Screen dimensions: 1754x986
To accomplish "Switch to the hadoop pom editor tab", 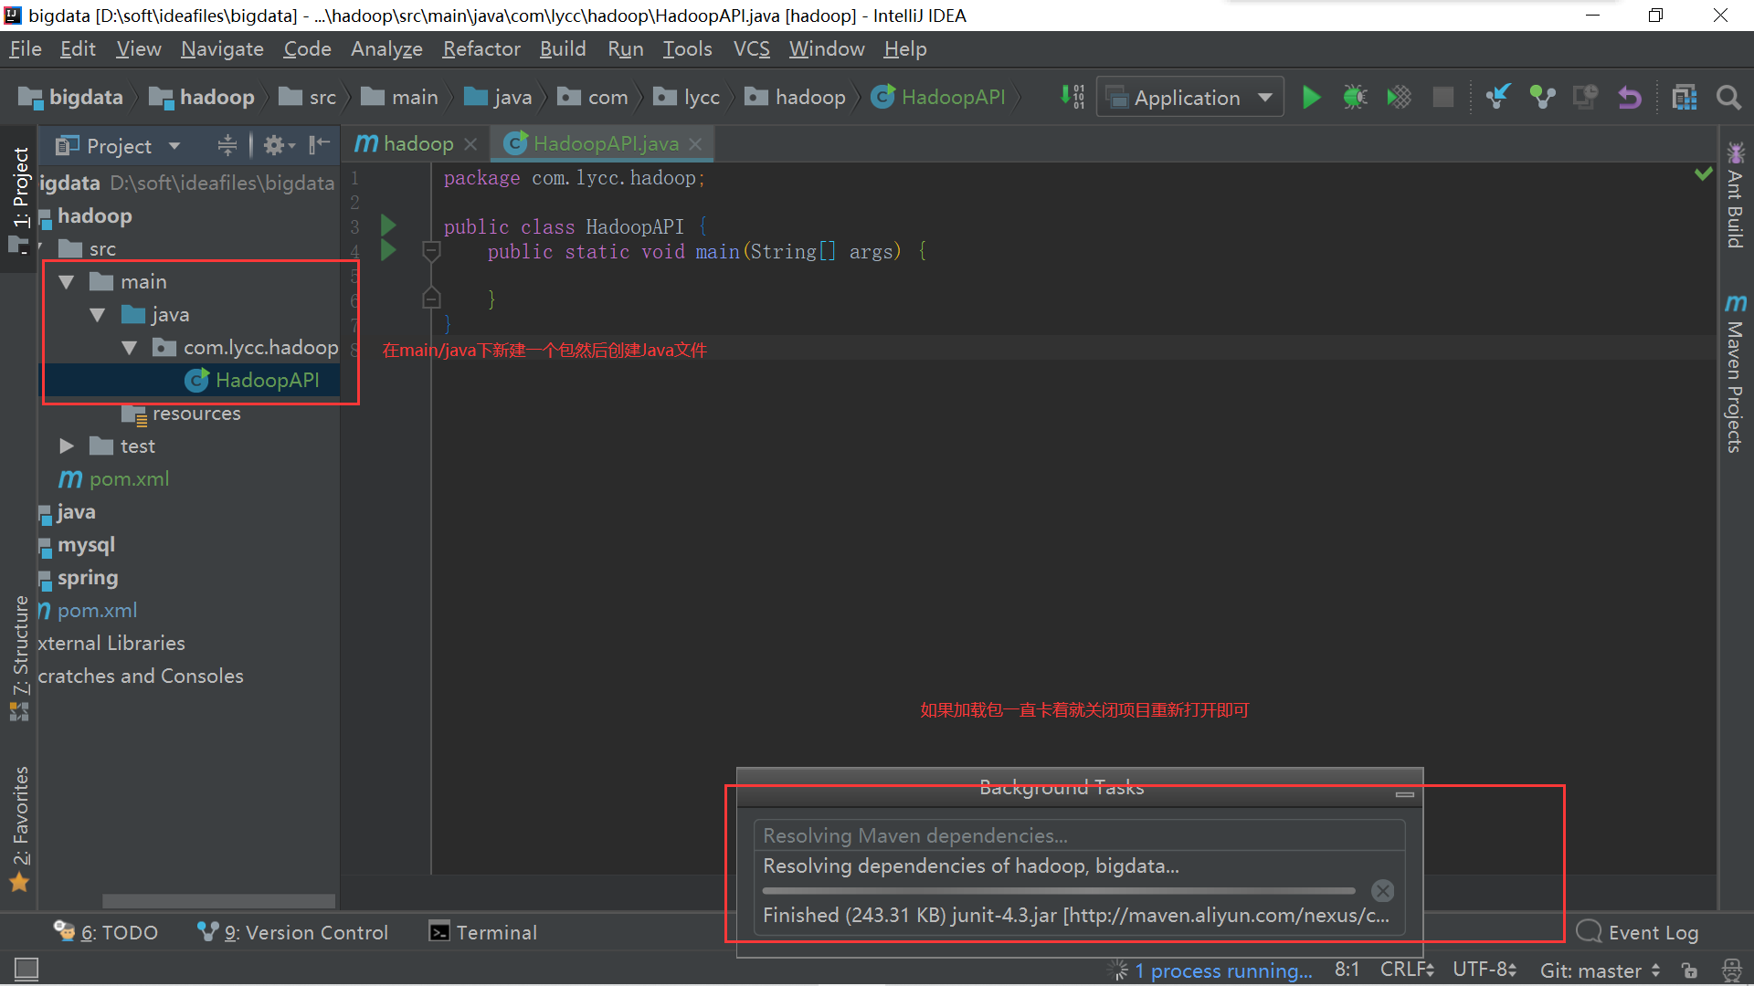I will pos(407,144).
